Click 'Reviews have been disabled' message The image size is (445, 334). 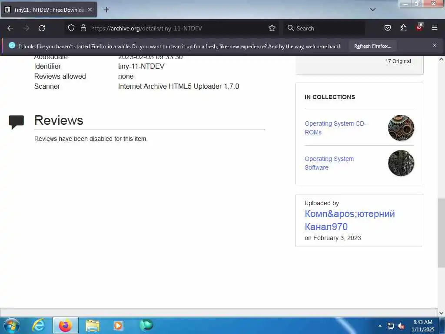click(x=91, y=139)
